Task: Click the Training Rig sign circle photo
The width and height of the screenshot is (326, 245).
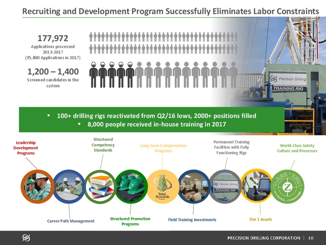Action: click(225, 187)
